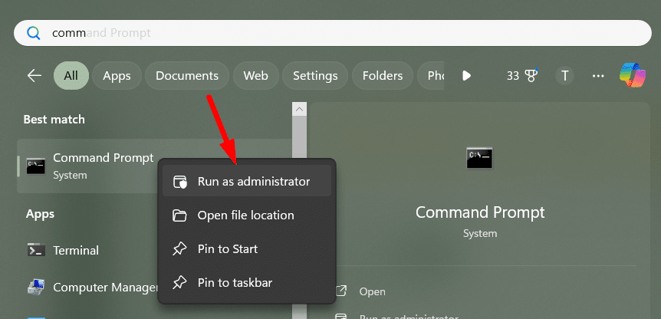
Task: Switch to the Documents filter tab
Action: click(x=187, y=75)
